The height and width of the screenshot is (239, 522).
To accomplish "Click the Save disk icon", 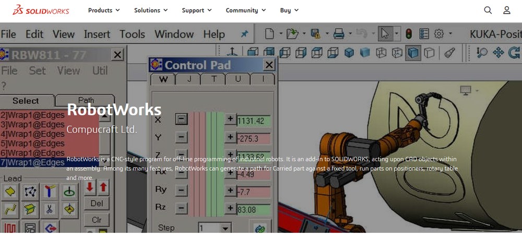I will pos(315,33).
